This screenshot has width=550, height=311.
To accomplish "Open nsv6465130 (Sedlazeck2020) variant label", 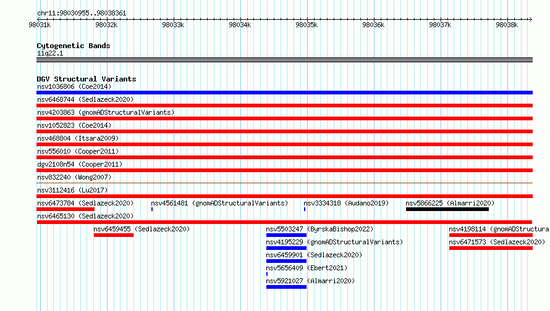I will [x=85, y=216].
